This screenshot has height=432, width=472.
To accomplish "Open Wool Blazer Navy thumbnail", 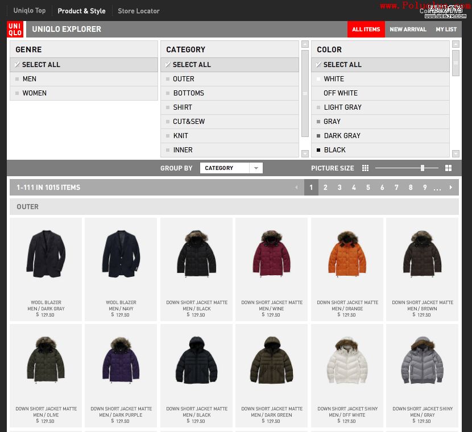I will (x=121, y=269).
